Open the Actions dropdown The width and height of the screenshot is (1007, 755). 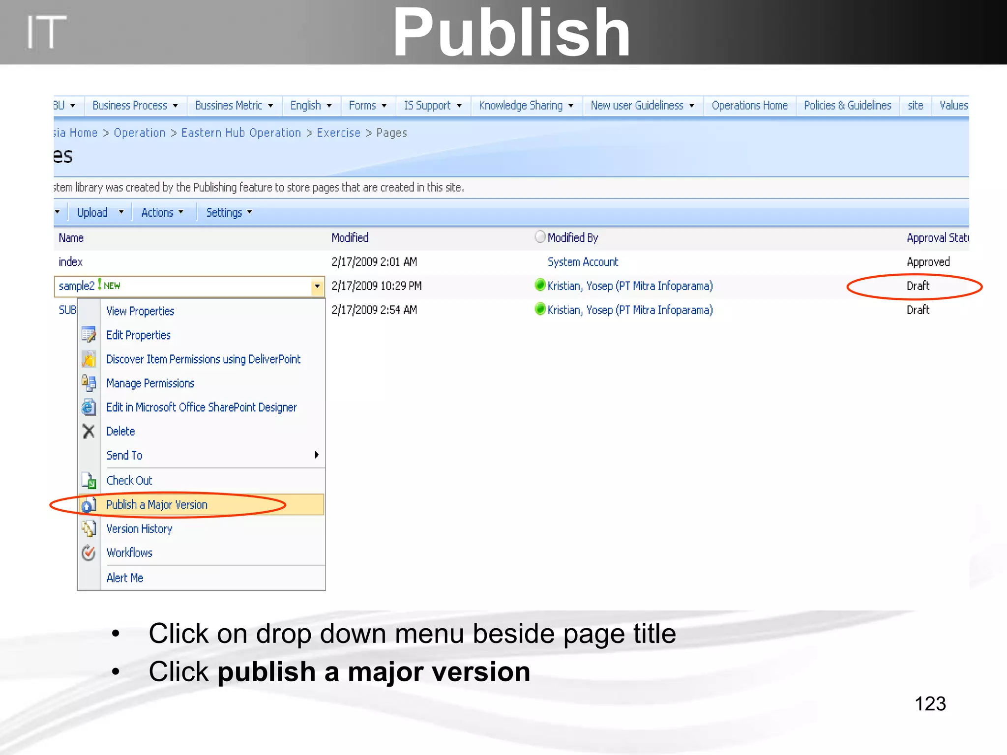pyautogui.click(x=162, y=212)
